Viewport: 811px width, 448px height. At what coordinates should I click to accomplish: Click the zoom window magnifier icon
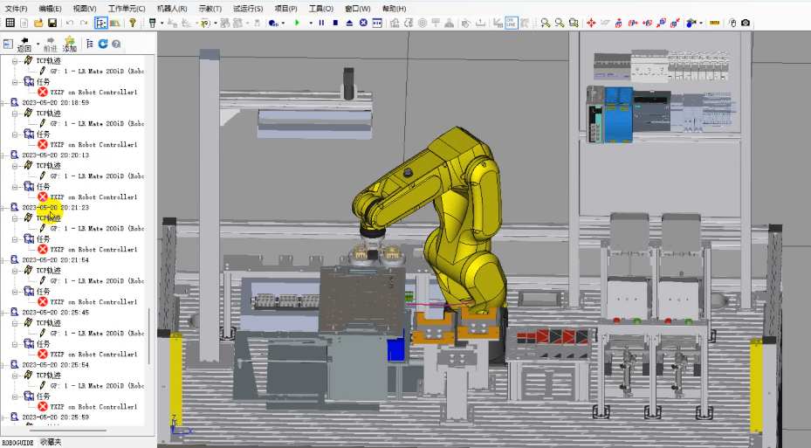574,23
